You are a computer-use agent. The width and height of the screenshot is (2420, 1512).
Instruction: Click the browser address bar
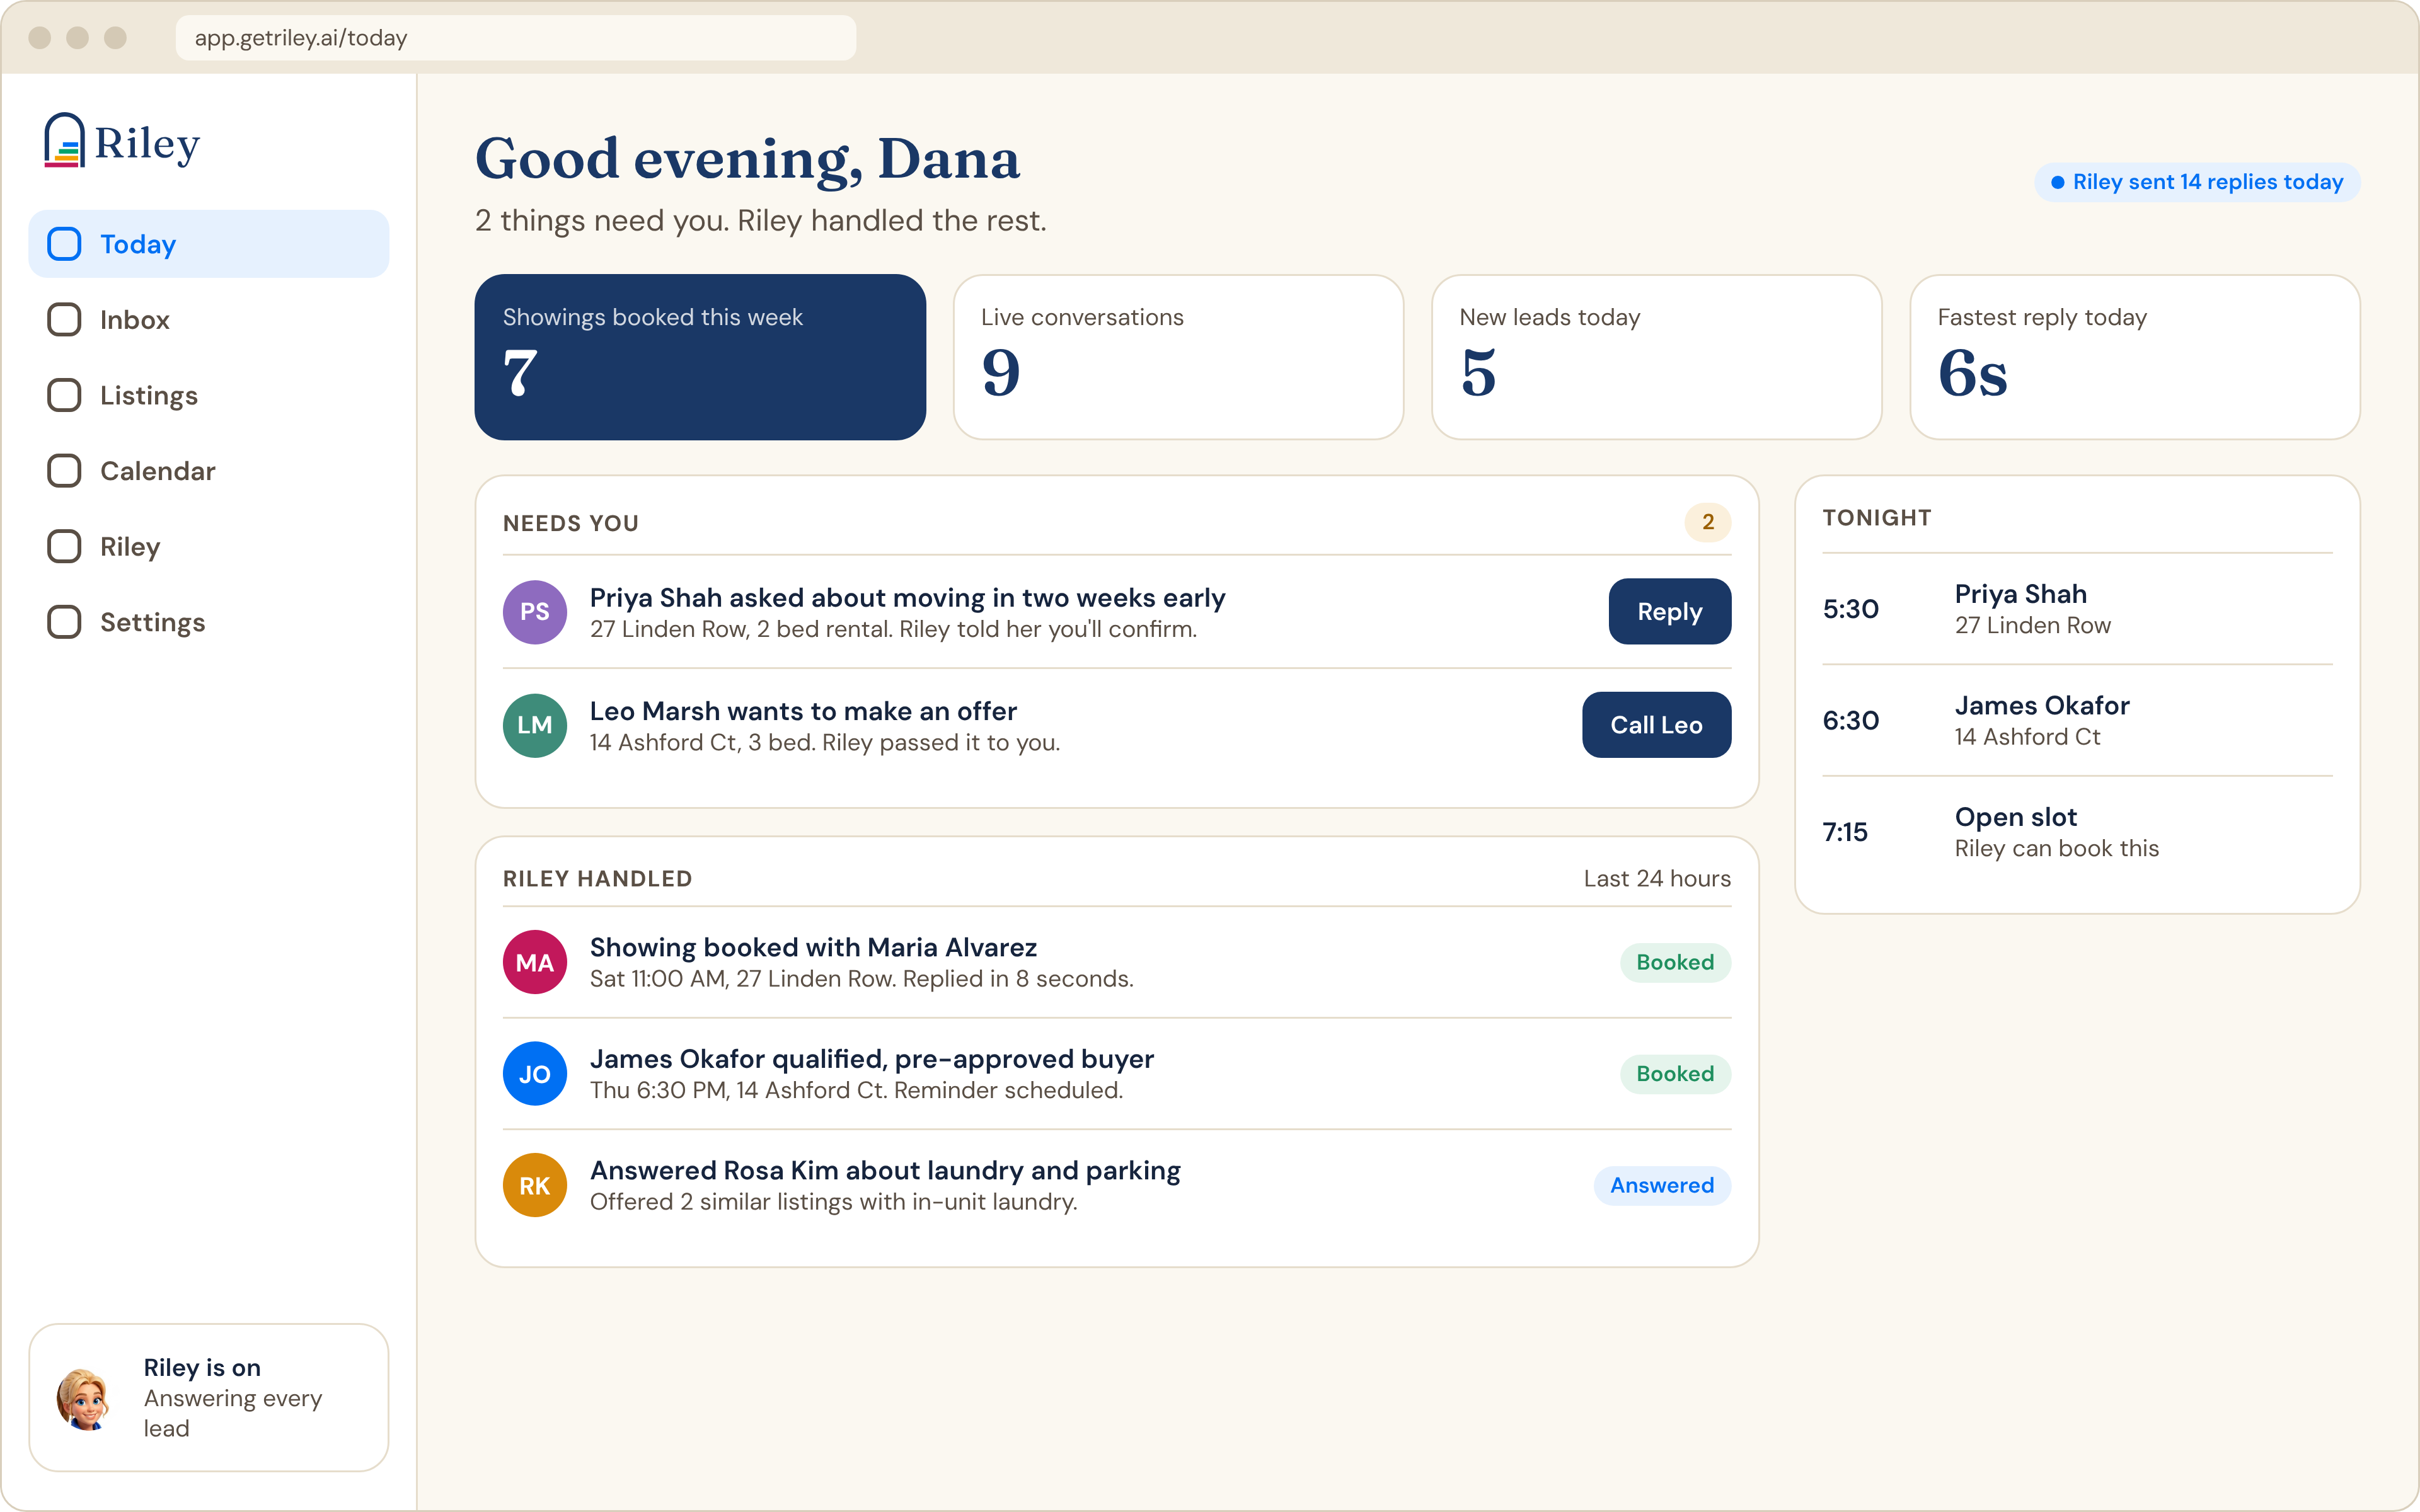tap(516, 38)
